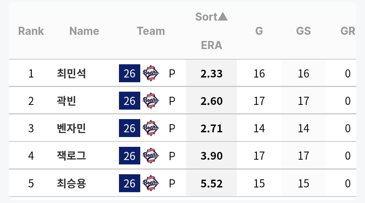Click Bears logo in 최민석 row
Image resolution: width=365 pixels, height=203 pixels.
click(x=151, y=73)
